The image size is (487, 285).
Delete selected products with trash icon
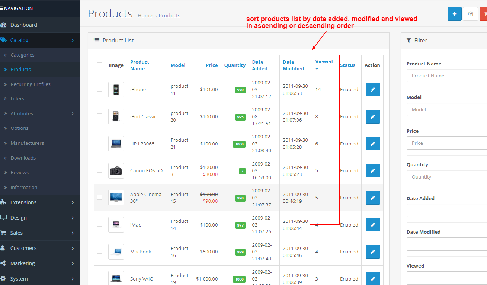[x=484, y=14]
